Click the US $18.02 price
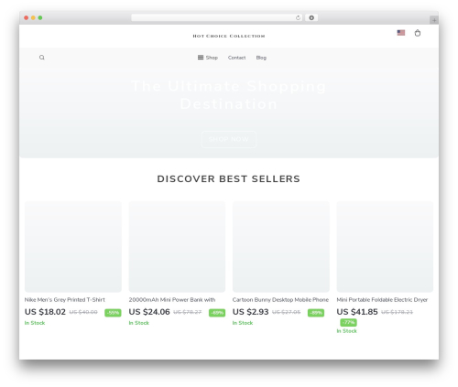458x387 pixels. click(x=45, y=312)
